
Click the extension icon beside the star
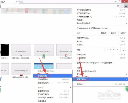tap(122, 6)
